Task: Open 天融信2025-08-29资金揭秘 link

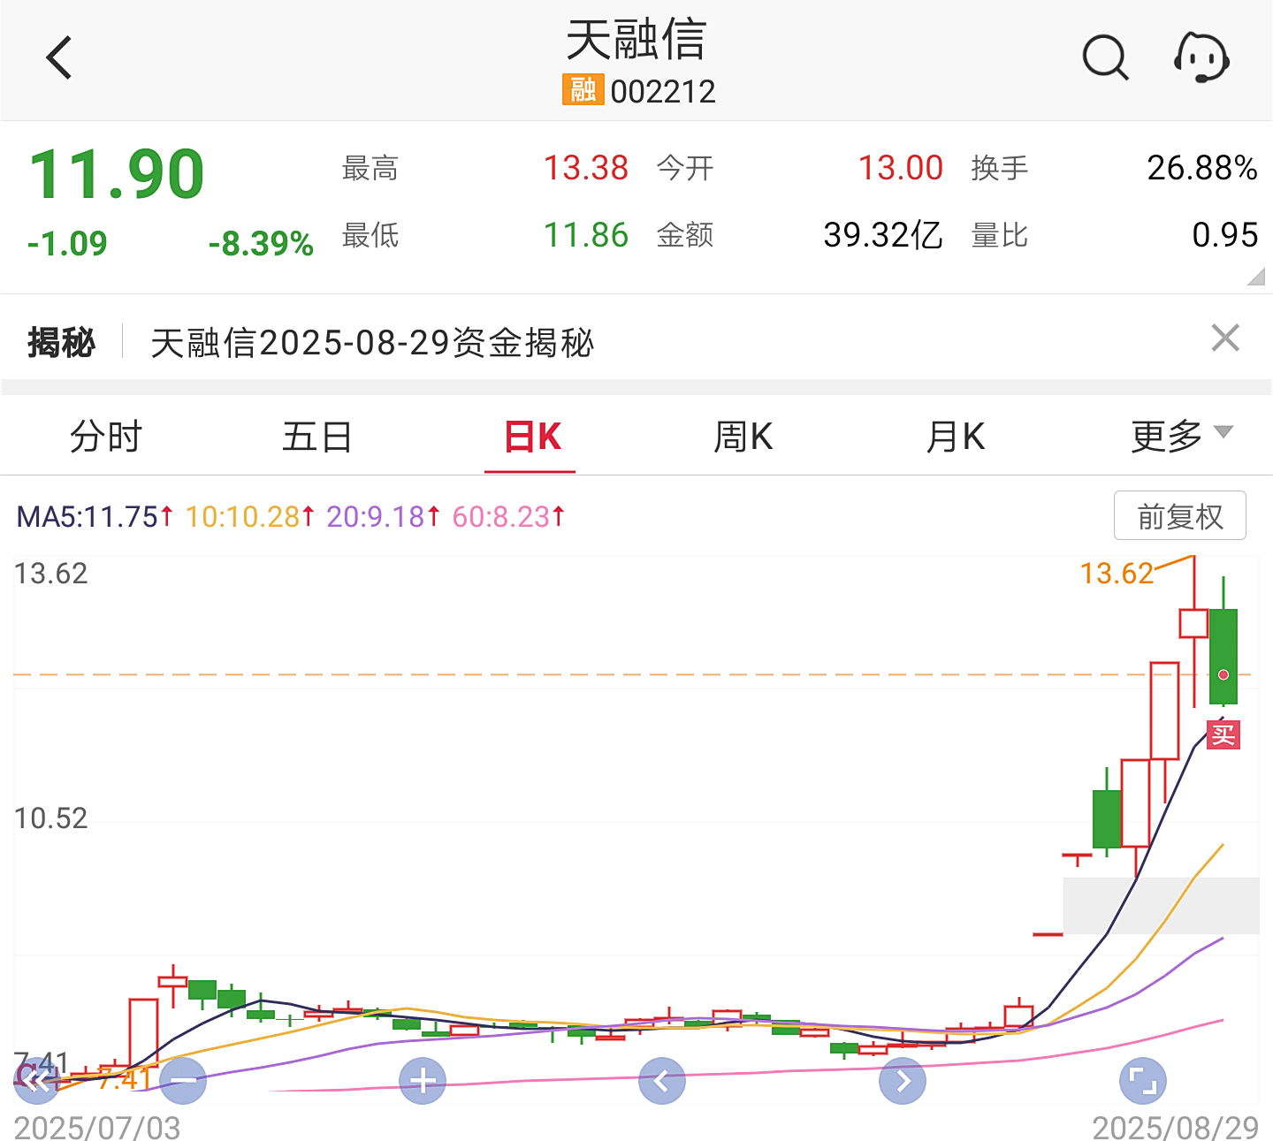Action: coord(372,343)
